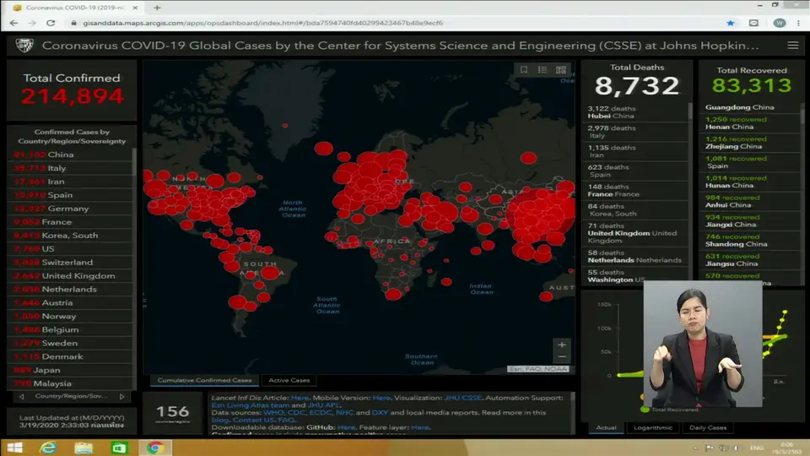810x456 pixels.
Task: Select the 2,978 deaths Italy row
Action: pyautogui.click(x=634, y=132)
